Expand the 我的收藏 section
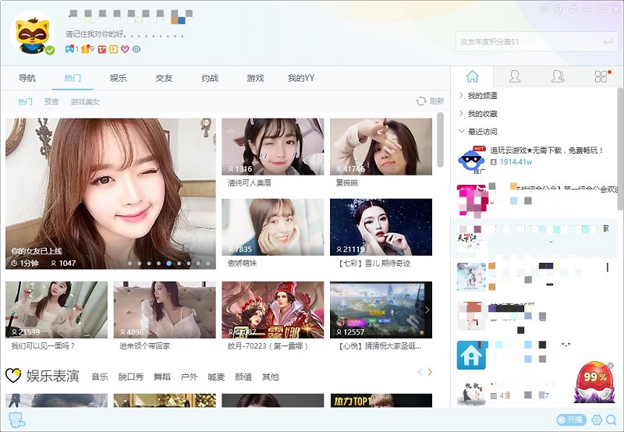This screenshot has width=624, height=432. tap(482, 114)
